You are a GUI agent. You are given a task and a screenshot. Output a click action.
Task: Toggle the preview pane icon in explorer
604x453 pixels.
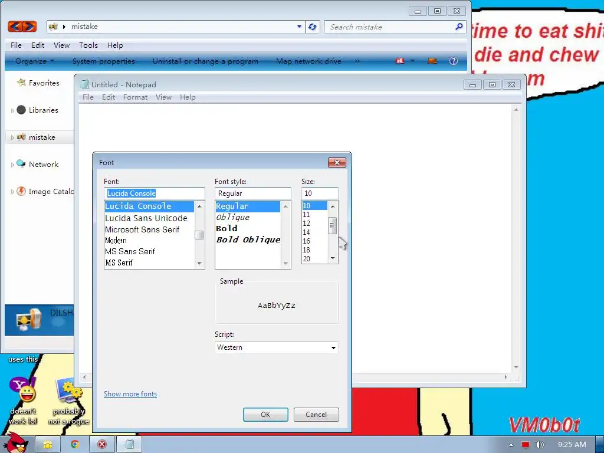(x=432, y=61)
